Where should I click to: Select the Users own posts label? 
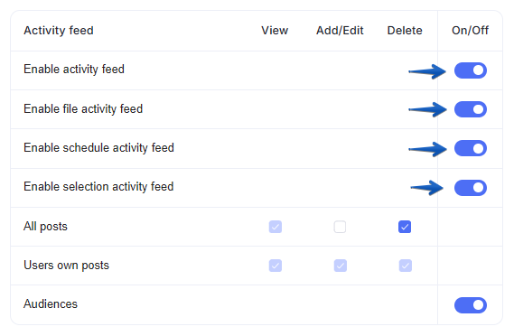point(66,266)
